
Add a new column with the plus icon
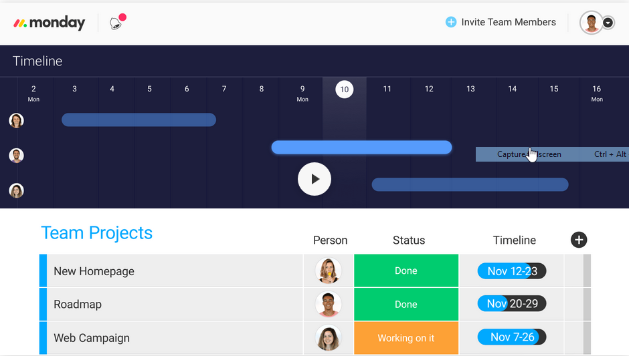tap(579, 240)
